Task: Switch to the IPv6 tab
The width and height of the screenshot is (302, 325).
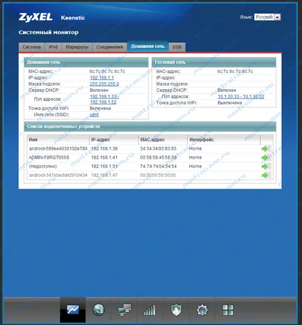Action: click(54, 47)
